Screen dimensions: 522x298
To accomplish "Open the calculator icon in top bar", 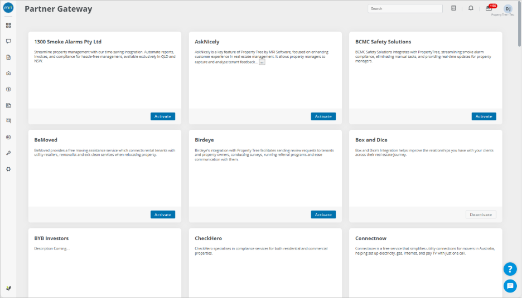I will [x=453, y=8].
